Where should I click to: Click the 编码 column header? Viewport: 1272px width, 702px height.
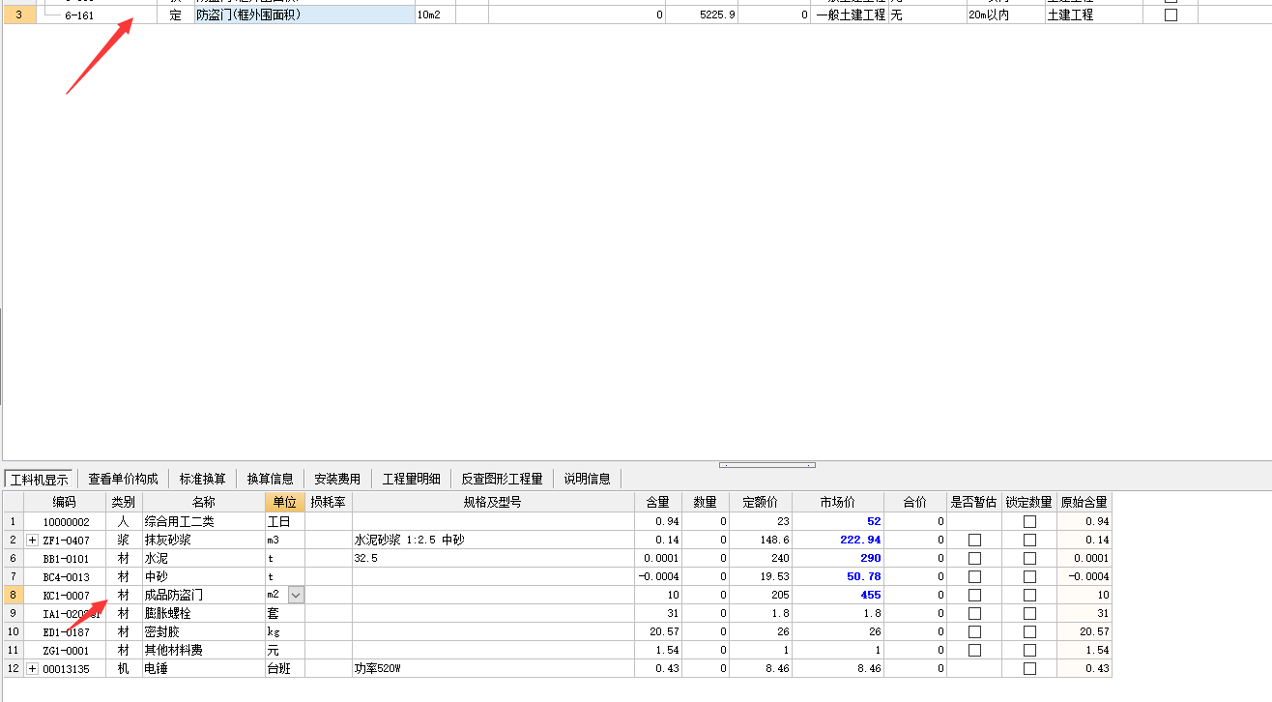click(64, 503)
